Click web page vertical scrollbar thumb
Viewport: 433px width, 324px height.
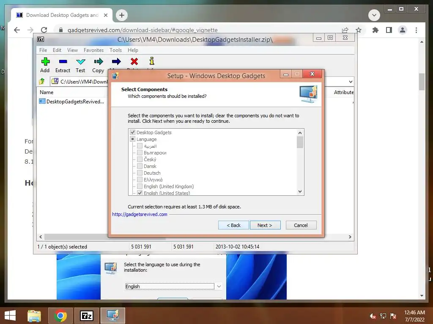click(422, 82)
